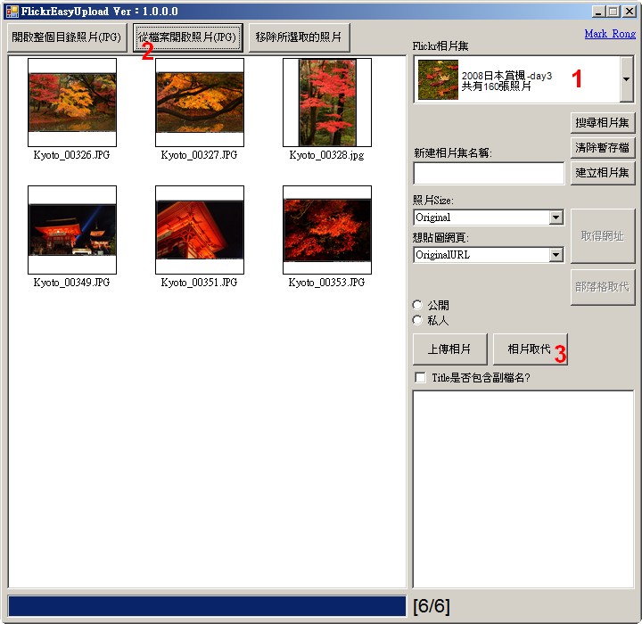
Task: Click 清除暫存檔 button
Action: pos(602,148)
